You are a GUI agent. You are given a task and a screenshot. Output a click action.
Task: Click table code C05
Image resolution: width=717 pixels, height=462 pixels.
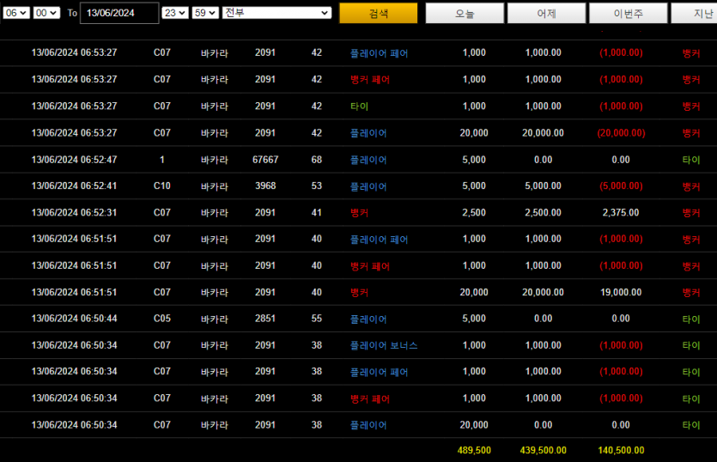coord(162,319)
